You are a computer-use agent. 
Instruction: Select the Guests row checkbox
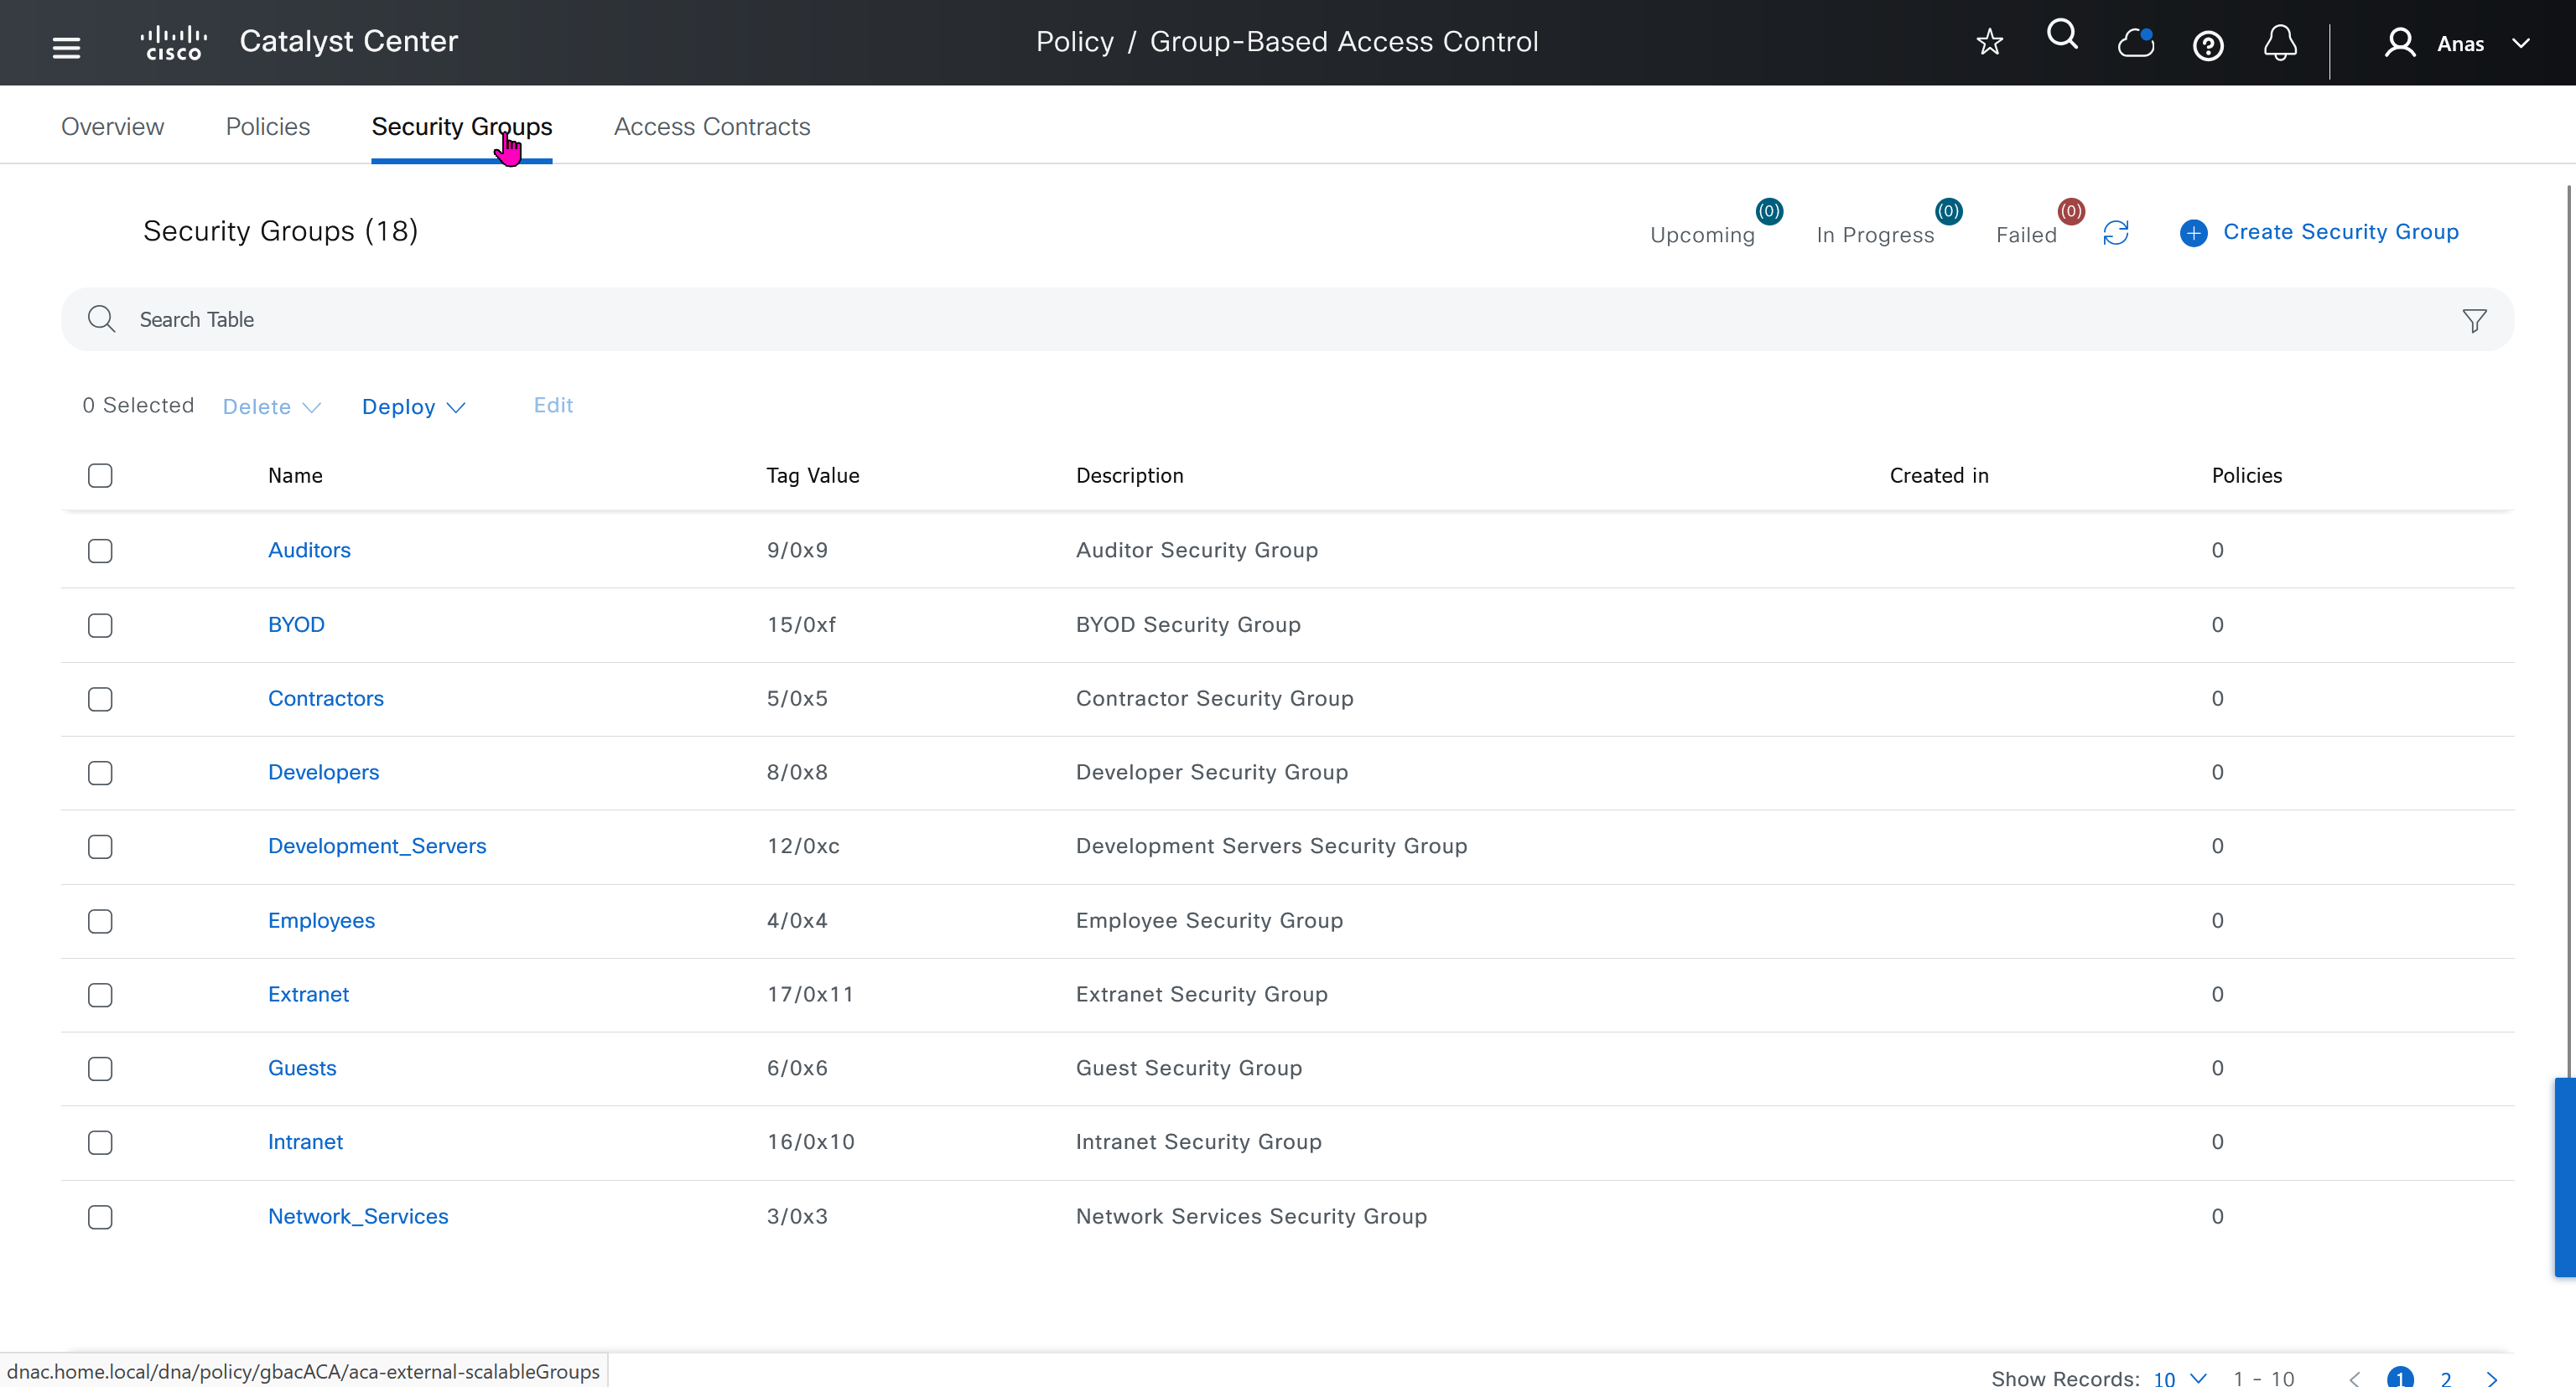(x=100, y=1069)
